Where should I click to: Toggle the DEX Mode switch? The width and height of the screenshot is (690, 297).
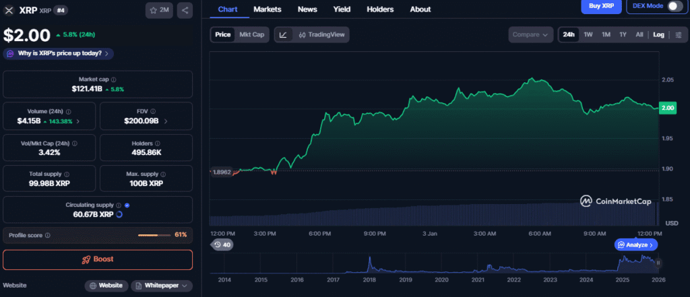coord(674,6)
